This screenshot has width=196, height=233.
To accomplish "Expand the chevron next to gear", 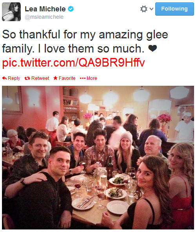I will point(151,9).
